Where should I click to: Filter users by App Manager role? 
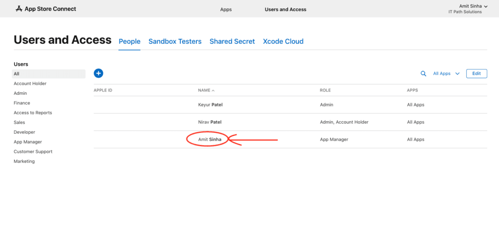pyautogui.click(x=28, y=142)
